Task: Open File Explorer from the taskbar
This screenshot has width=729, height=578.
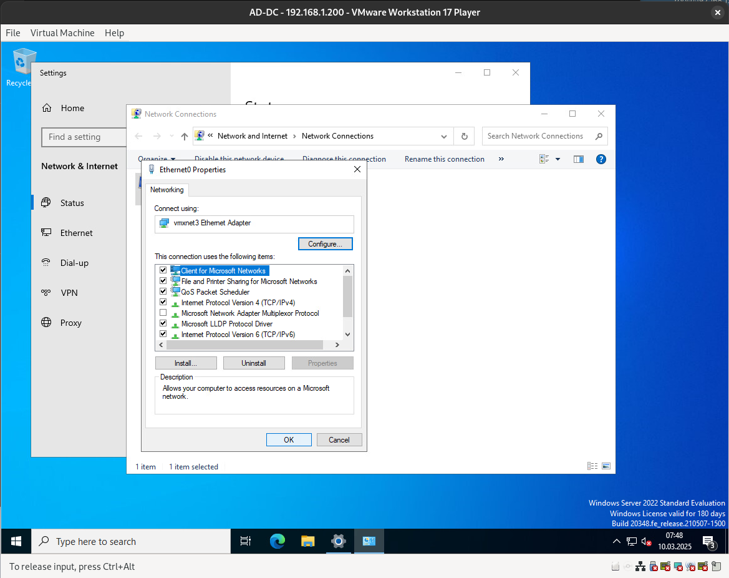Action: [307, 541]
